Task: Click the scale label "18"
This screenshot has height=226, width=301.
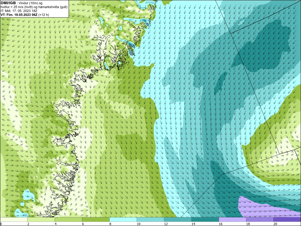Action: (x=248, y=224)
